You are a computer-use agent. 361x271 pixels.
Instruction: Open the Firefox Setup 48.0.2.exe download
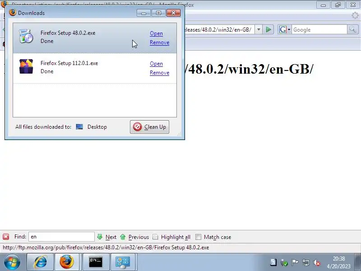coord(156,33)
